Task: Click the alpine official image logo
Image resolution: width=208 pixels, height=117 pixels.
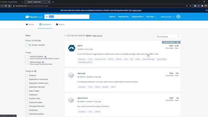Action: [71, 48]
